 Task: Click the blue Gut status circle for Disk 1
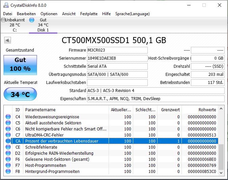tap(32, 20)
